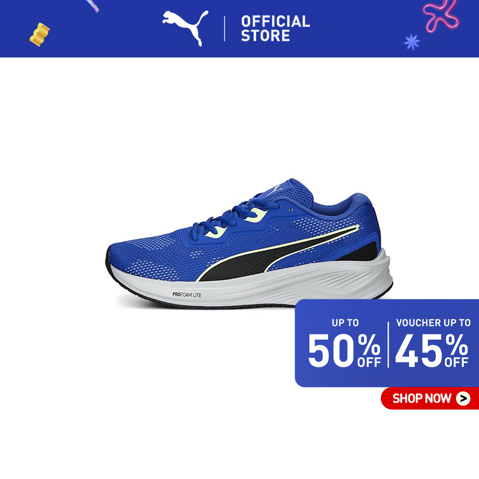
Task: Click the blue promo discount panel
Action: coord(387,343)
